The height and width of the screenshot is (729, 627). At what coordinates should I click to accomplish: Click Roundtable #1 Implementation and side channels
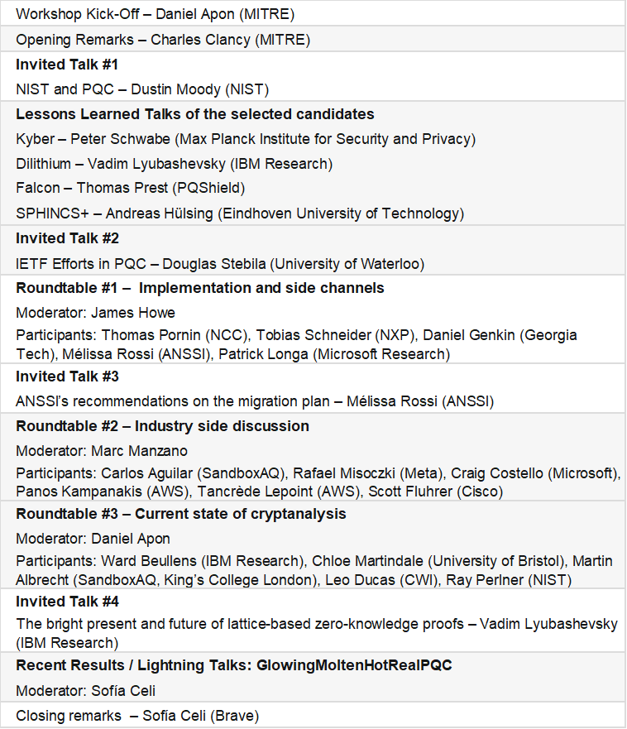(200, 288)
